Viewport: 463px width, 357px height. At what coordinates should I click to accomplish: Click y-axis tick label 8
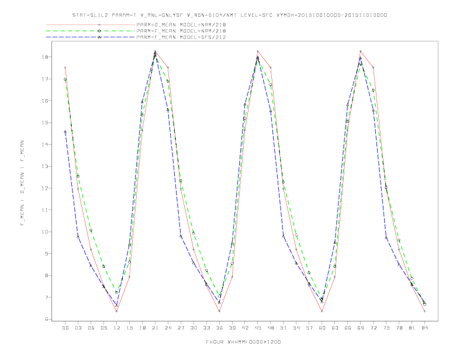click(47, 276)
